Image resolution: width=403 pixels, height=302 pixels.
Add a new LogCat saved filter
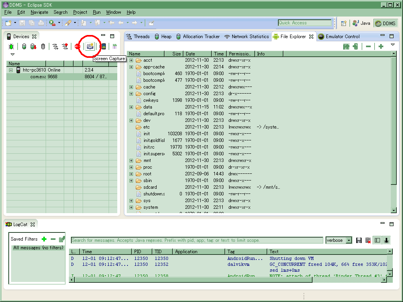[44, 239]
